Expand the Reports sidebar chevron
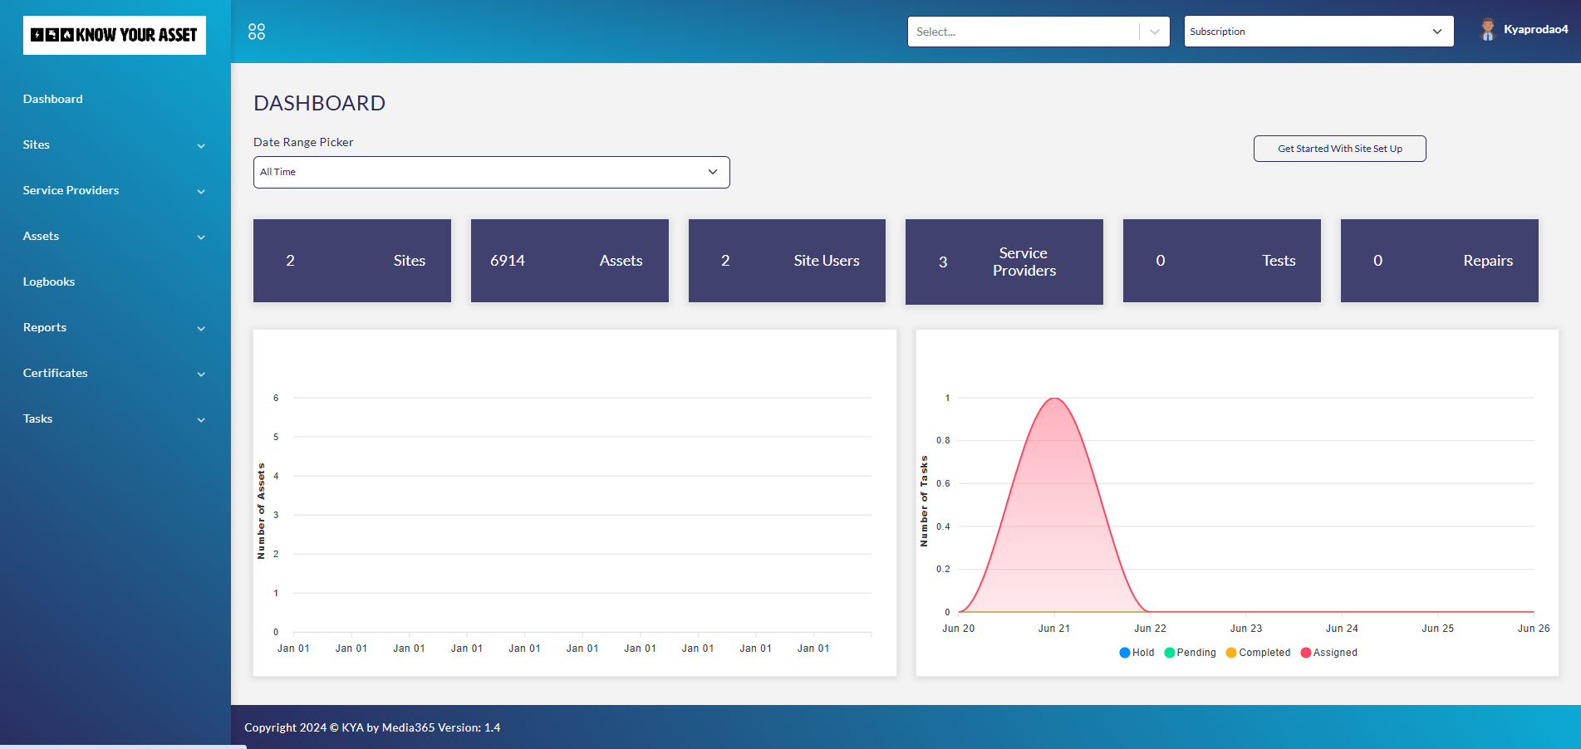Screen dimensions: 1581x749 (x=201, y=329)
